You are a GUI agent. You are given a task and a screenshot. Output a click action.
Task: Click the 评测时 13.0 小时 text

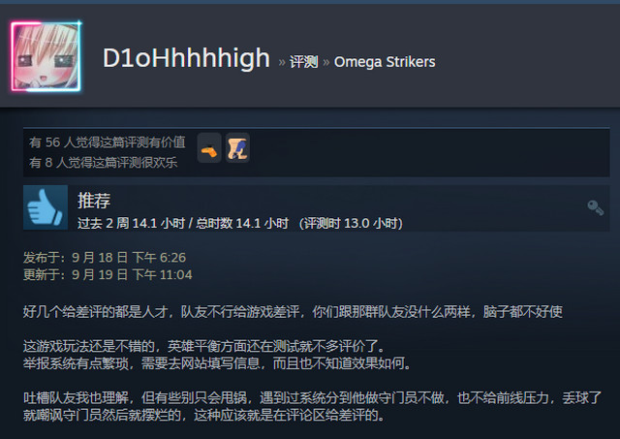point(351,224)
